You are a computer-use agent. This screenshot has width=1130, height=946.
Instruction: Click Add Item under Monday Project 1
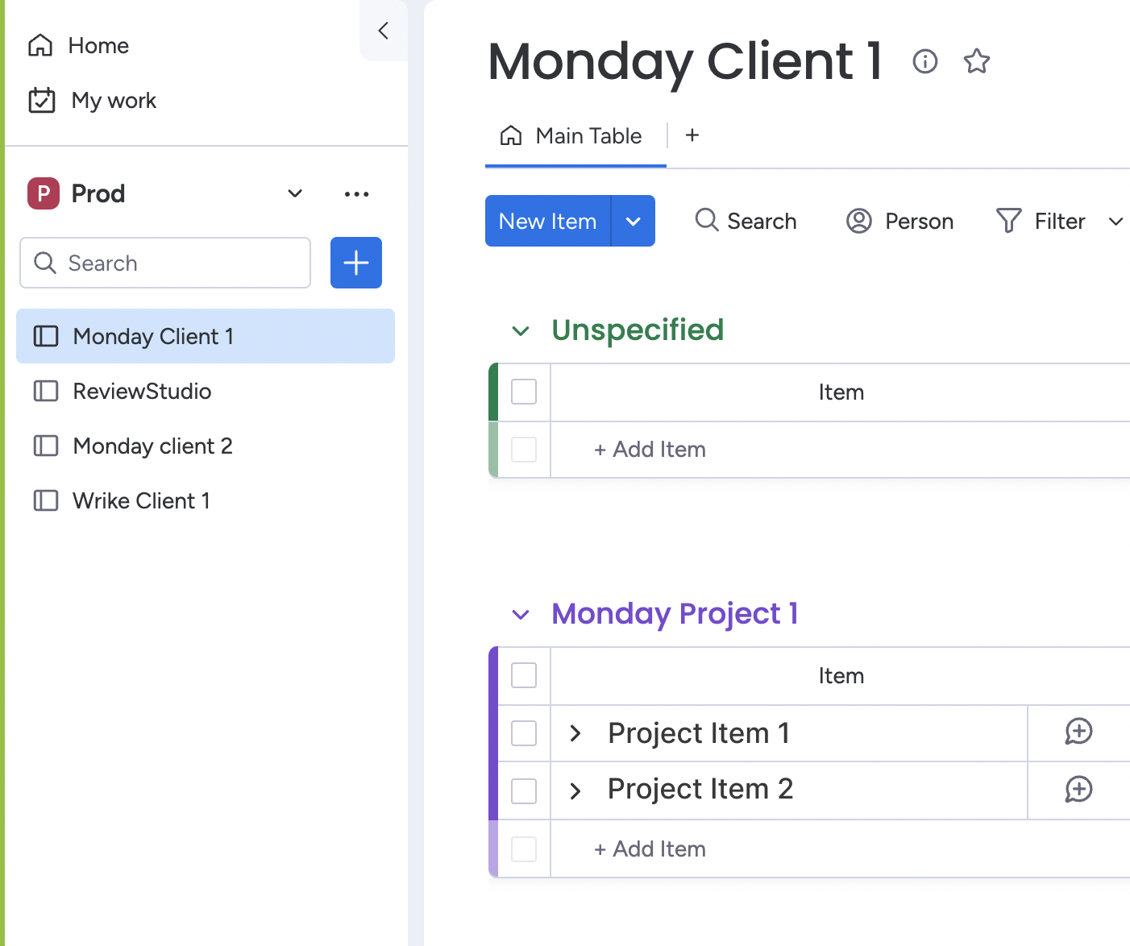click(650, 849)
